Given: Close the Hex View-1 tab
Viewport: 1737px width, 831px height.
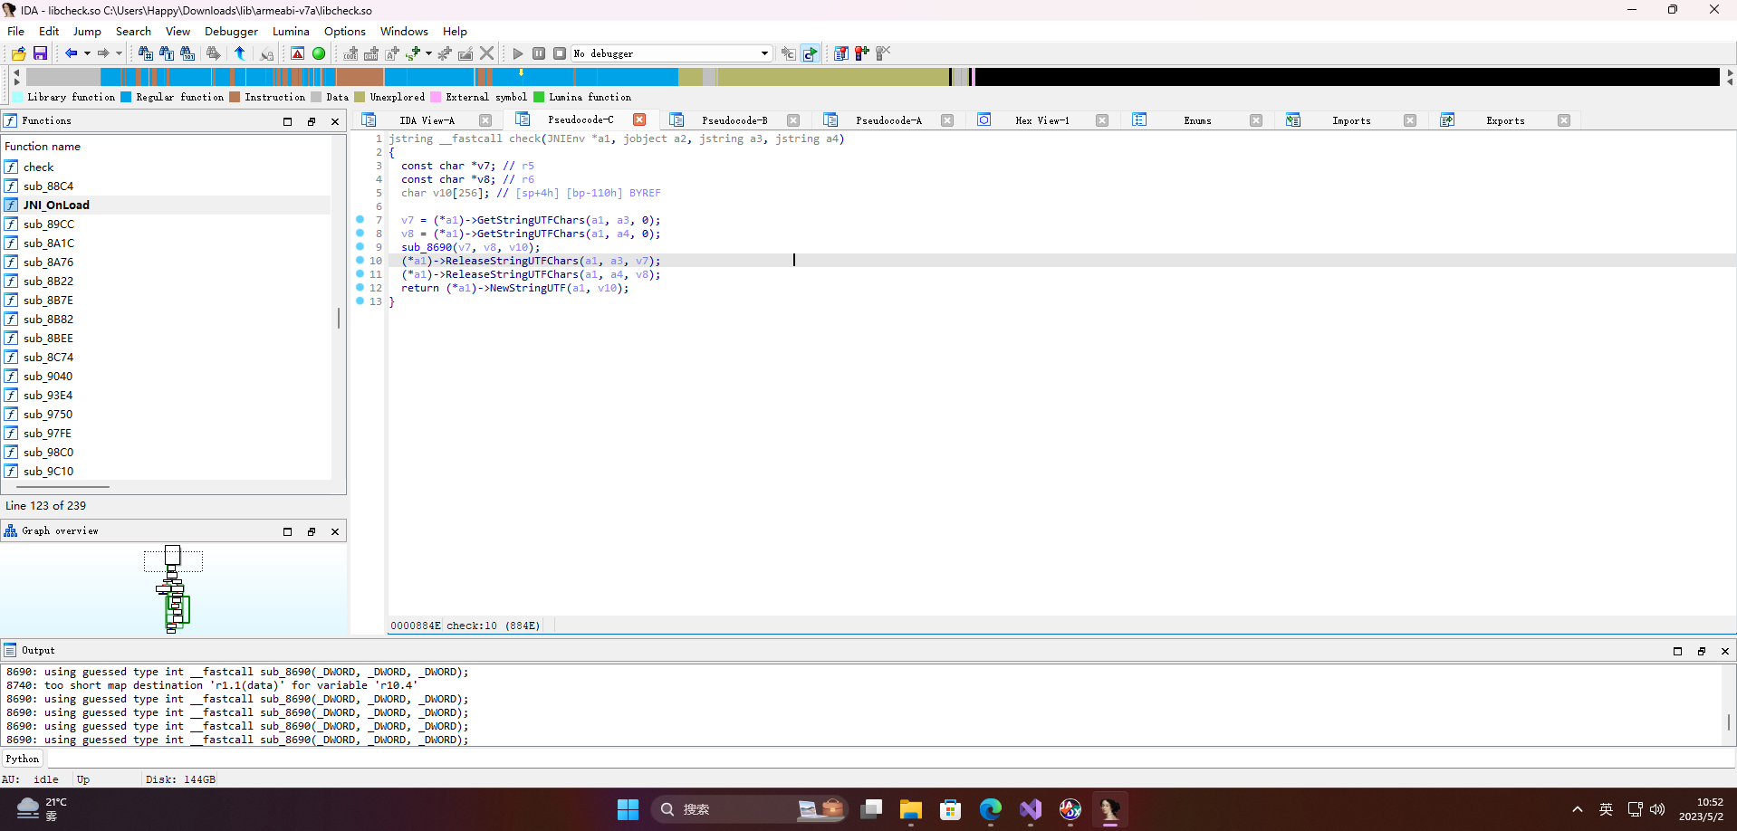Looking at the screenshot, I should tap(1102, 120).
